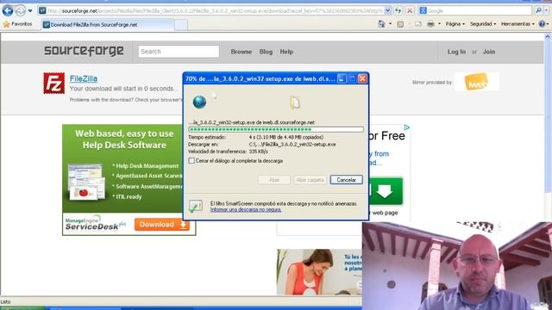The width and height of the screenshot is (552, 310).
Task: Open a new blank tab
Action: (x=181, y=25)
